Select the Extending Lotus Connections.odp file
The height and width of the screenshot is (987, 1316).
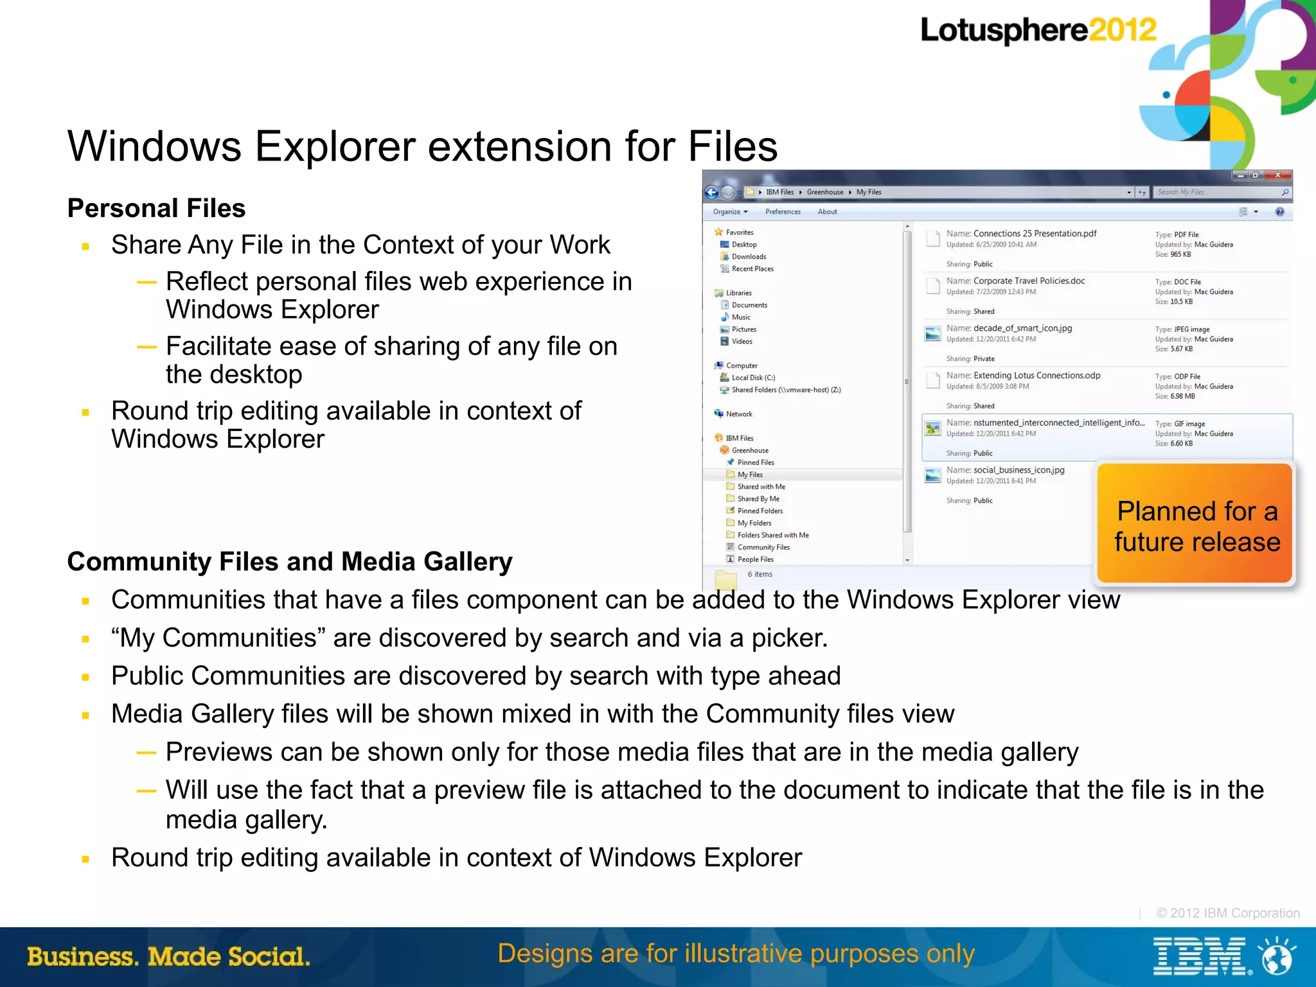1105,390
